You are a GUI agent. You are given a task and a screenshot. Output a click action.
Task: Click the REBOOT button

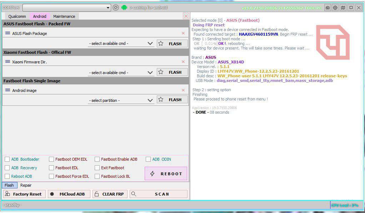pyautogui.click(x=166, y=173)
